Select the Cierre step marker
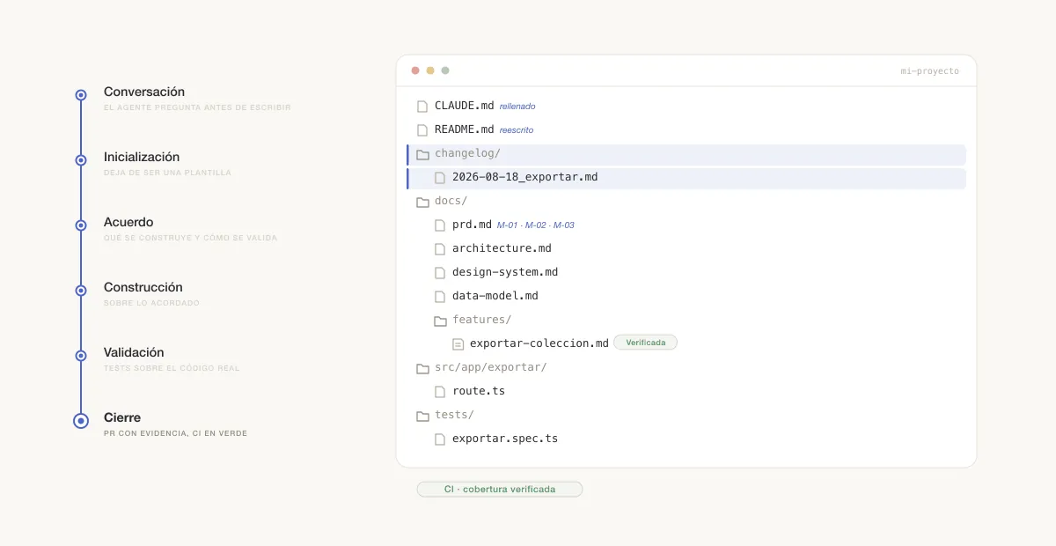 pyautogui.click(x=81, y=421)
